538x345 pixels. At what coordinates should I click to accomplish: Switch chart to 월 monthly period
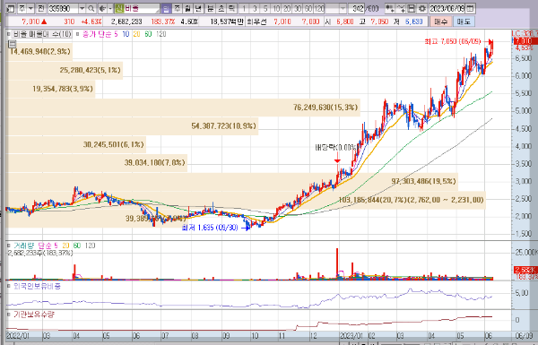pos(187,8)
